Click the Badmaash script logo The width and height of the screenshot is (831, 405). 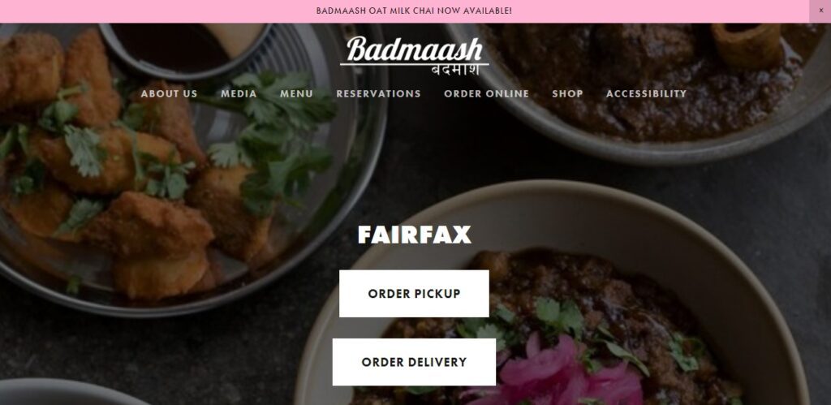tap(415, 50)
